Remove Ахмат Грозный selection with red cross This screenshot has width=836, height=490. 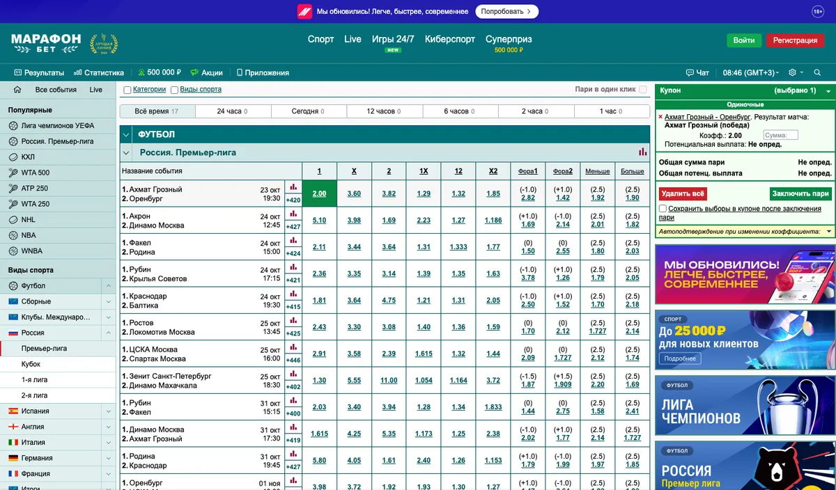coord(660,117)
